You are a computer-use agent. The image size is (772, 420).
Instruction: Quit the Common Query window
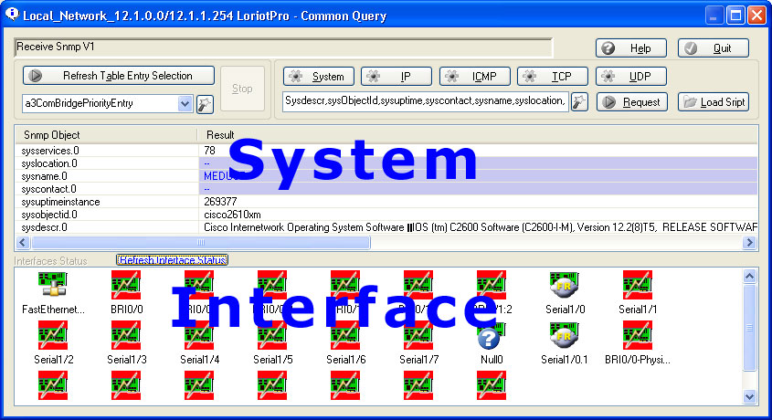tap(714, 48)
